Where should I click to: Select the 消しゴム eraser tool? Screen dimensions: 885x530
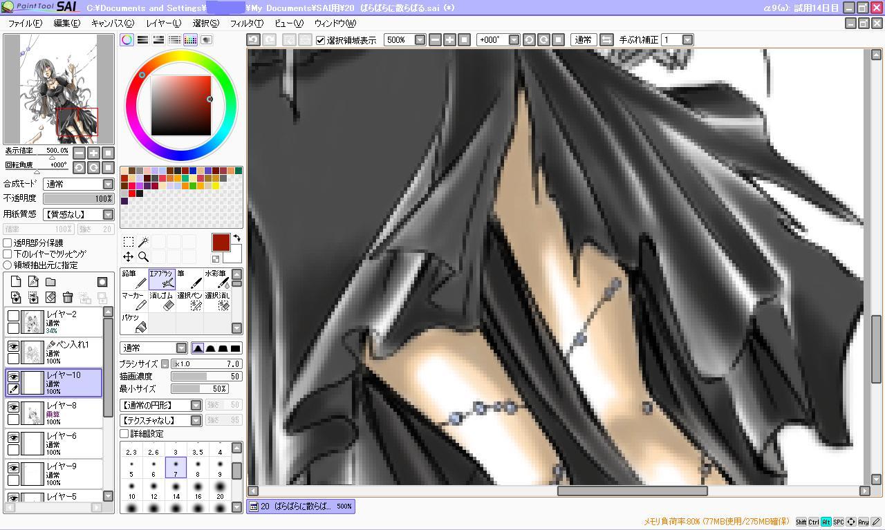[162, 301]
